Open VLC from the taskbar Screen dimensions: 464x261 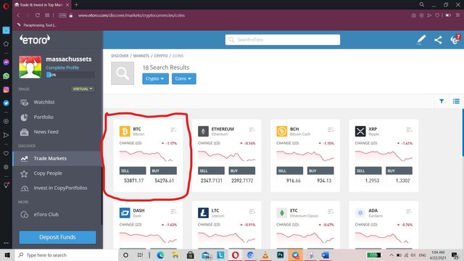coord(265,254)
